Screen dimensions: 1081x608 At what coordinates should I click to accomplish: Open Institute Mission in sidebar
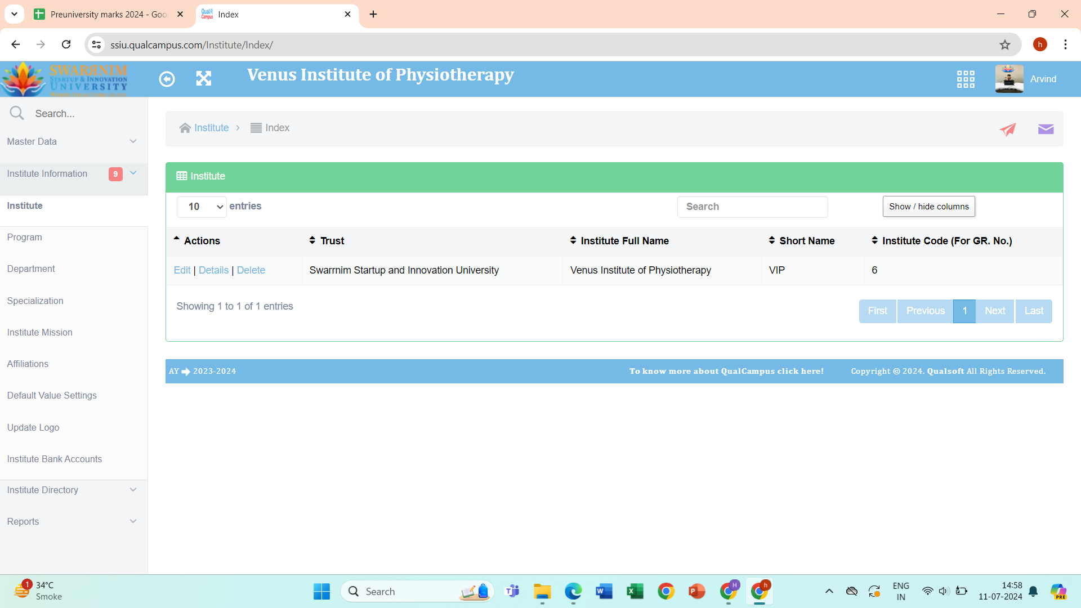click(x=40, y=332)
